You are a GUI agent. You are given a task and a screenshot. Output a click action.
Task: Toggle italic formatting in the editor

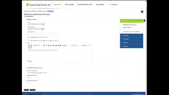46,45
